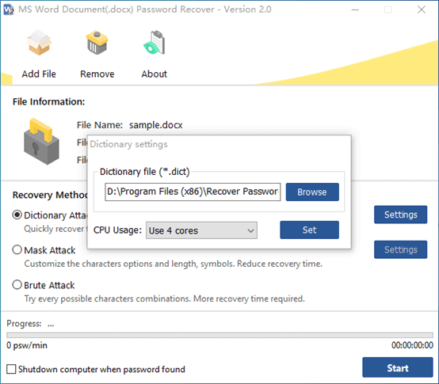
Task: Open the About clipboard icon
Action: click(x=155, y=43)
